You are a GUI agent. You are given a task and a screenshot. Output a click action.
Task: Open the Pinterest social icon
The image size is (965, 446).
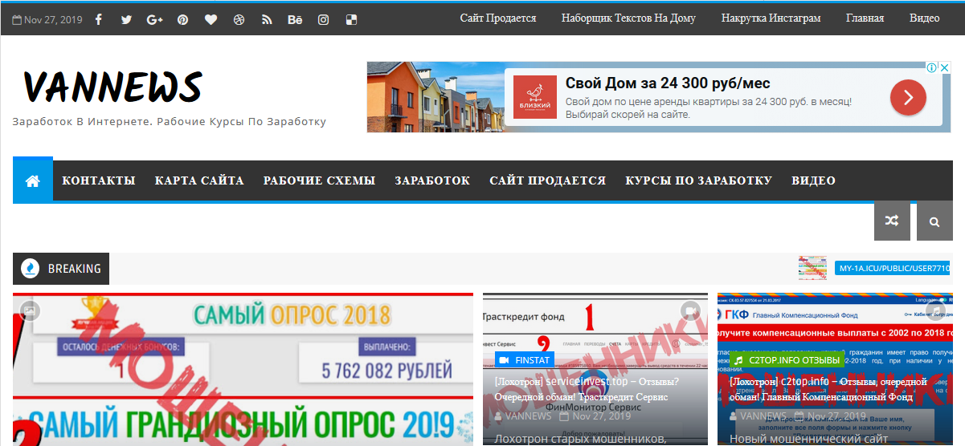point(183,19)
